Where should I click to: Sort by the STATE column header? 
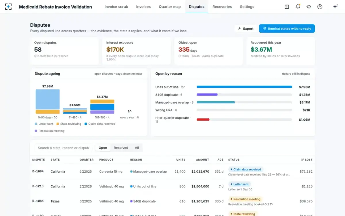point(55,160)
